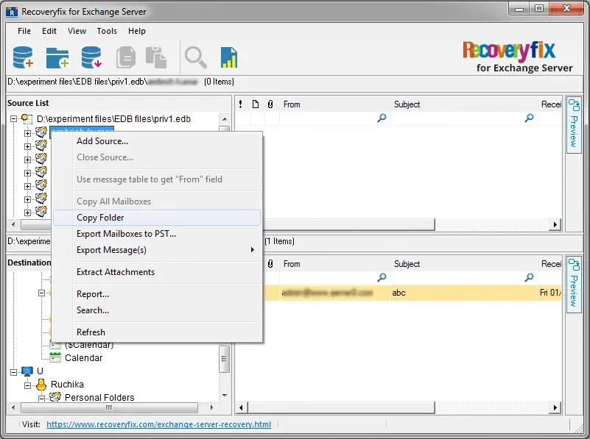This screenshot has height=439, width=590.
Task: Click the priv1.edb database icon in Source List
Action: pyautogui.click(x=27, y=118)
